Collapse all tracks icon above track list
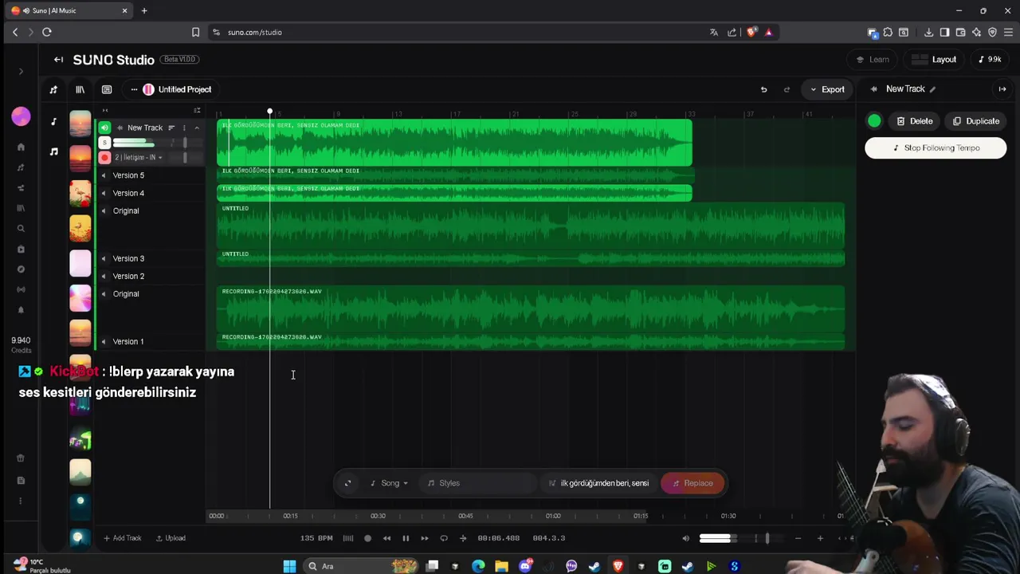This screenshot has height=574, width=1020. (x=105, y=110)
